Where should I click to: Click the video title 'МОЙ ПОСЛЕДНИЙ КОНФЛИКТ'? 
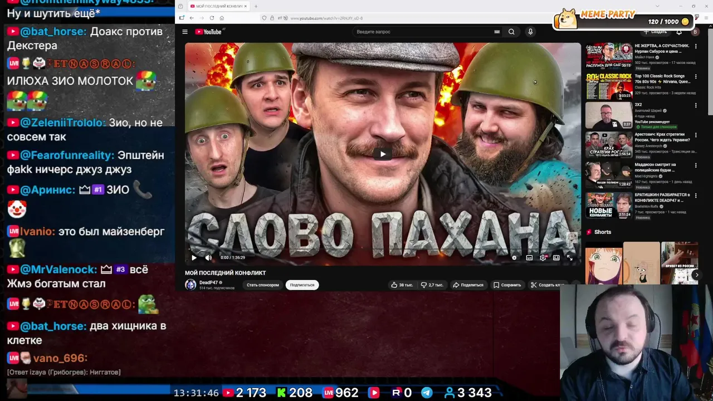click(x=226, y=273)
